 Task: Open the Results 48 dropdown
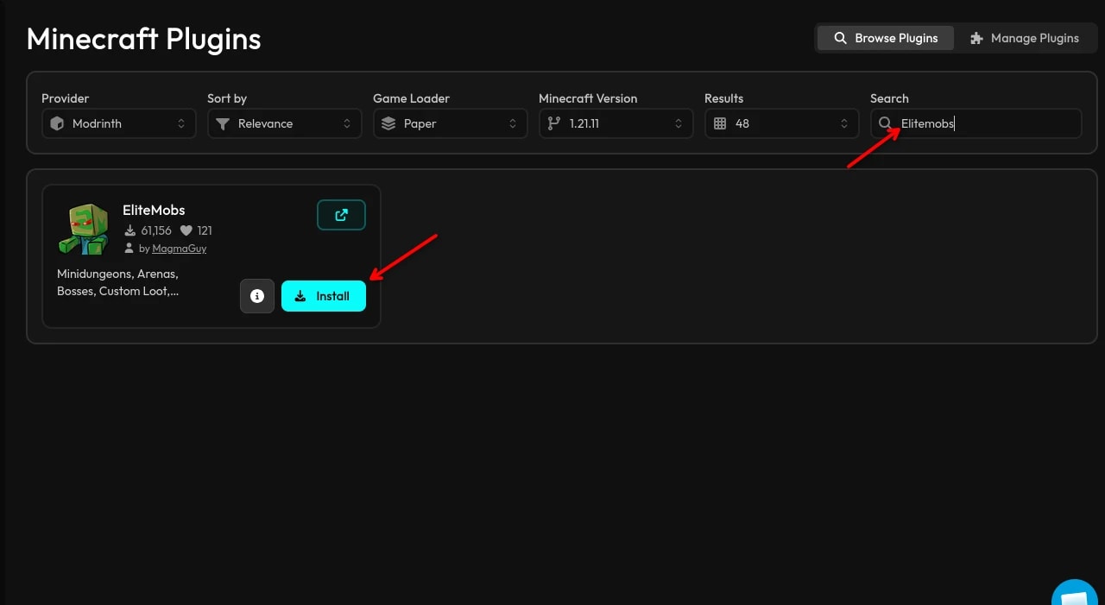tap(781, 123)
